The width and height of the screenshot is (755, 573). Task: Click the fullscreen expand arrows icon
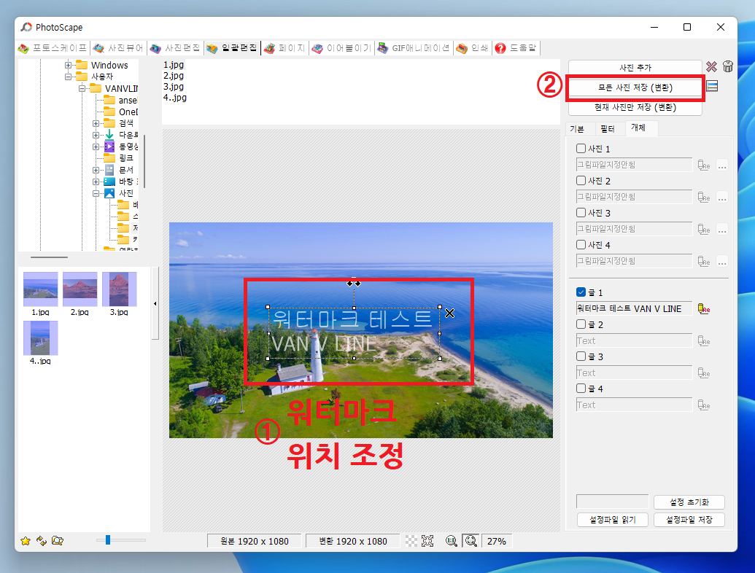click(x=427, y=541)
